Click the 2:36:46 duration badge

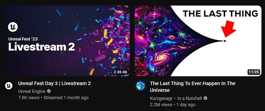click(x=120, y=72)
